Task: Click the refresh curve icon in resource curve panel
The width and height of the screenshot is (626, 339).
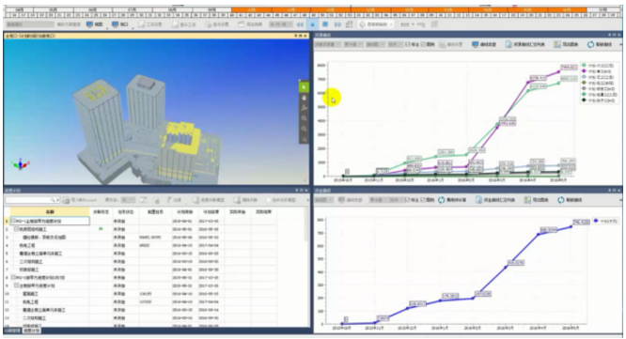Action: [x=590, y=44]
